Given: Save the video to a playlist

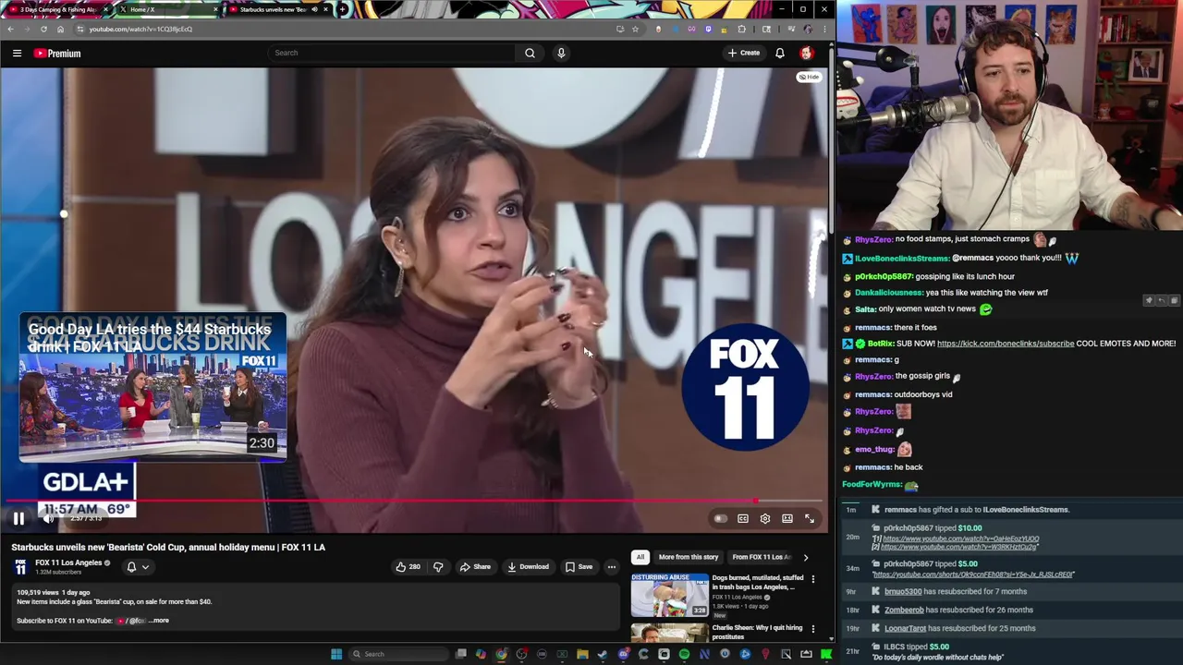Looking at the screenshot, I should [x=579, y=567].
